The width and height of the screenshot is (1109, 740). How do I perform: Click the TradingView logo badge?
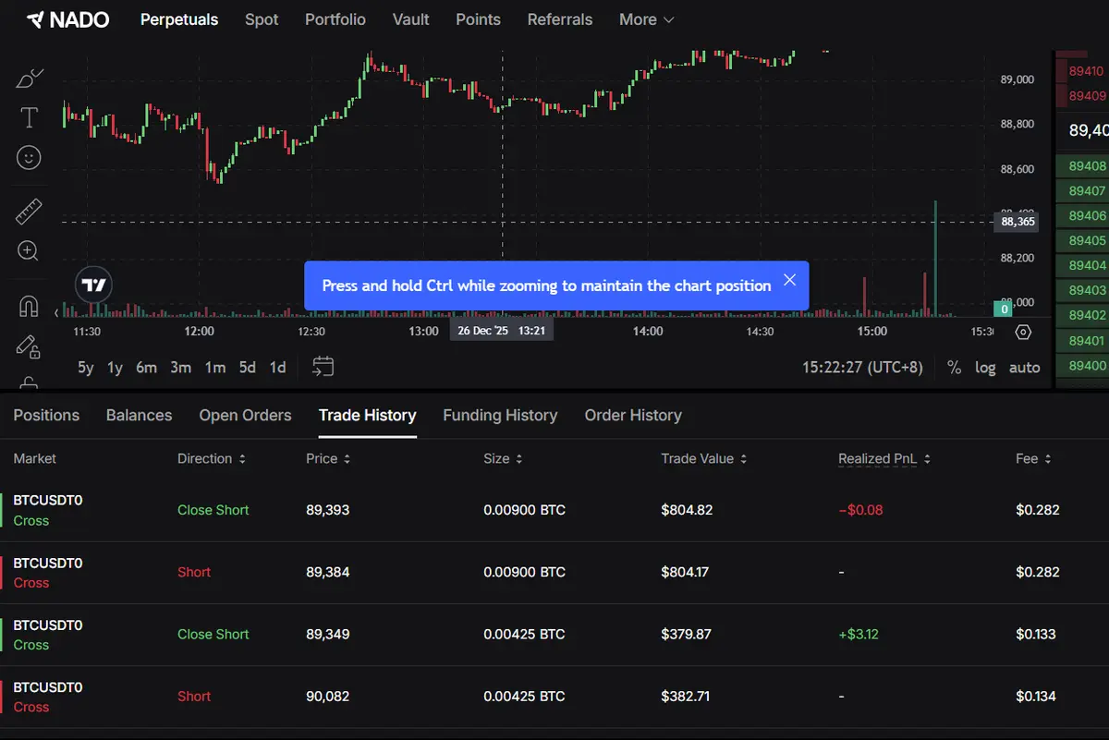[93, 285]
